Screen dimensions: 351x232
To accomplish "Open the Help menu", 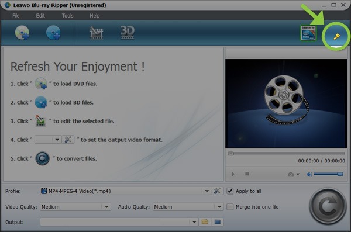I will (94, 16).
